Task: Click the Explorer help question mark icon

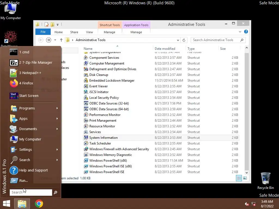Action: tap(246, 32)
